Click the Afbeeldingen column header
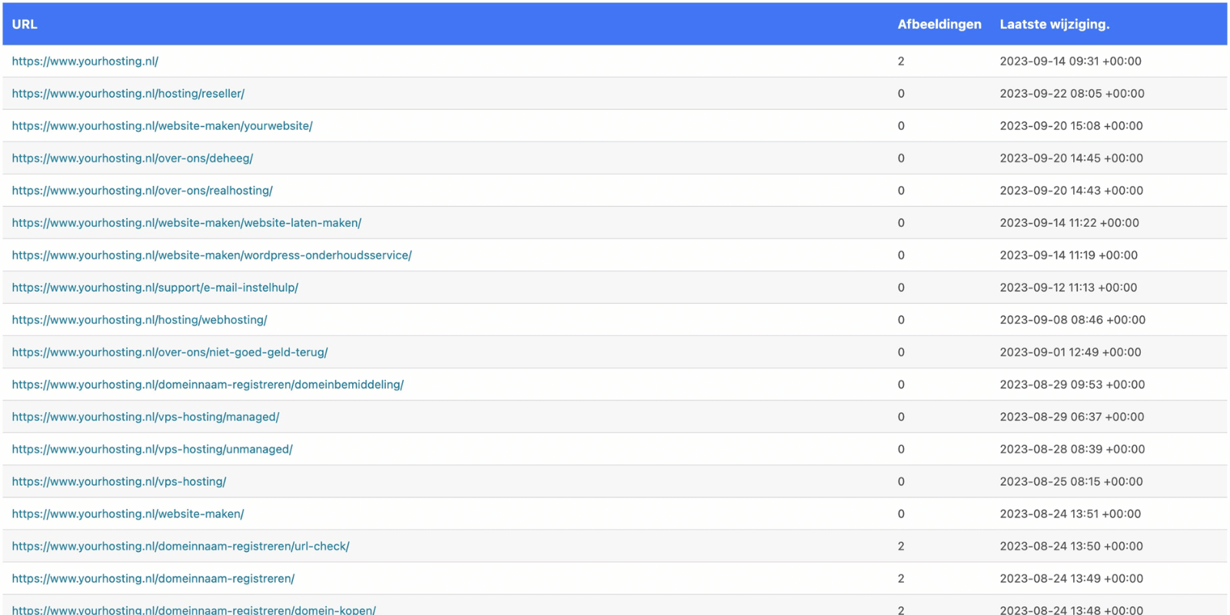 click(939, 25)
